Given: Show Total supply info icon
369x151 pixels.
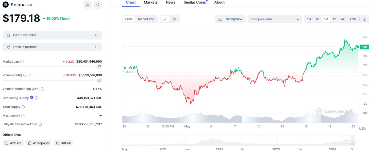Looking at the screenshot, I should 23,107.
